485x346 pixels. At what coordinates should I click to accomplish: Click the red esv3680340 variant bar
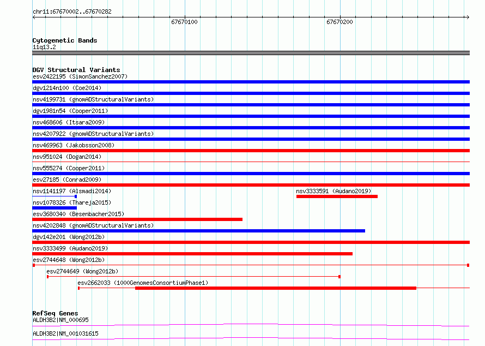tap(137, 219)
